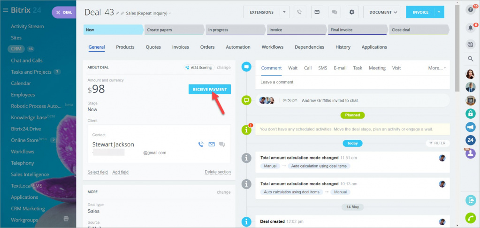Screen dimensions: 480x228
Task: Click the search magnifier in right panel
Action: (x=471, y=59)
